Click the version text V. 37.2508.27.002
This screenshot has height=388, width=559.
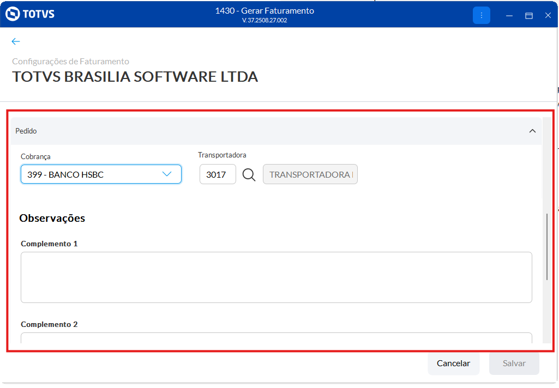click(265, 20)
